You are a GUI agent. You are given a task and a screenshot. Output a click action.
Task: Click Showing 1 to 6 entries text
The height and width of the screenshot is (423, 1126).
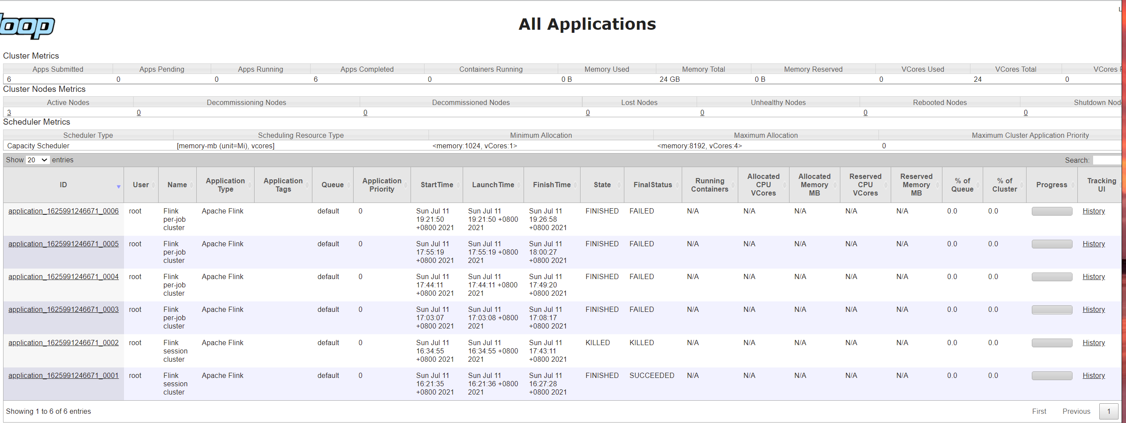pyautogui.click(x=49, y=412)
